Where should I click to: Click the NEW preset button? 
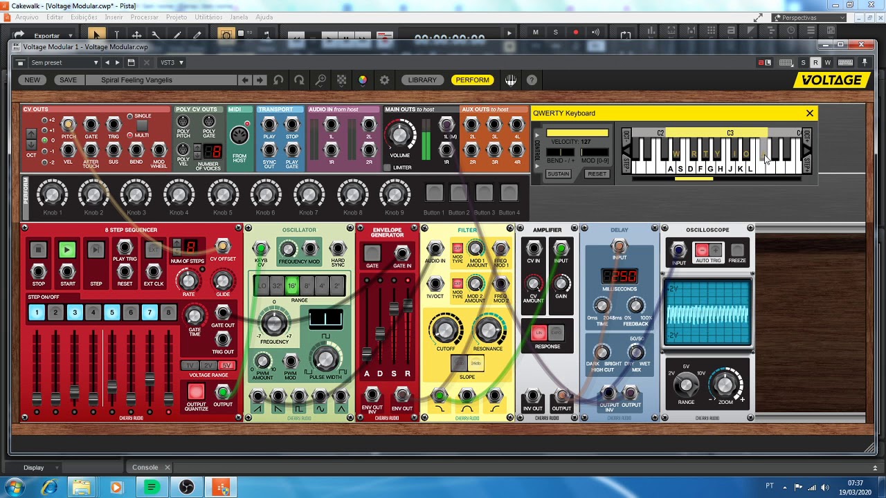(33, 80)
